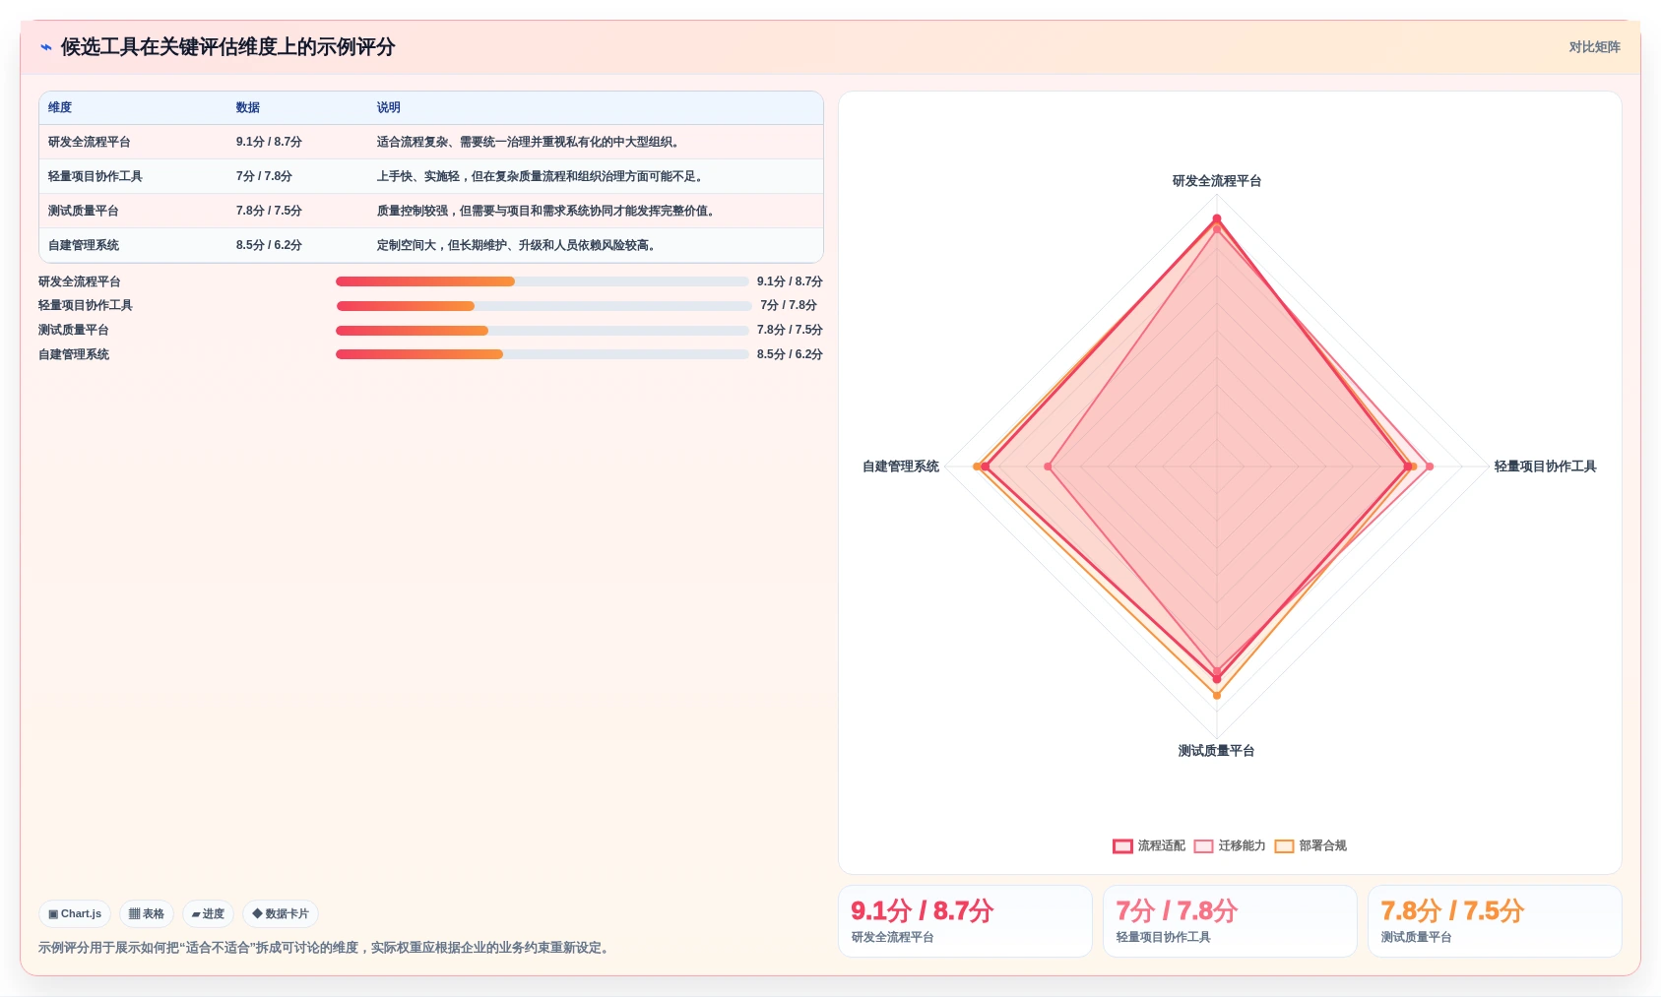The width and height of the screenshot is (1661, 997).
Task: Click the 说明 column header
Action: coord(389,107)
